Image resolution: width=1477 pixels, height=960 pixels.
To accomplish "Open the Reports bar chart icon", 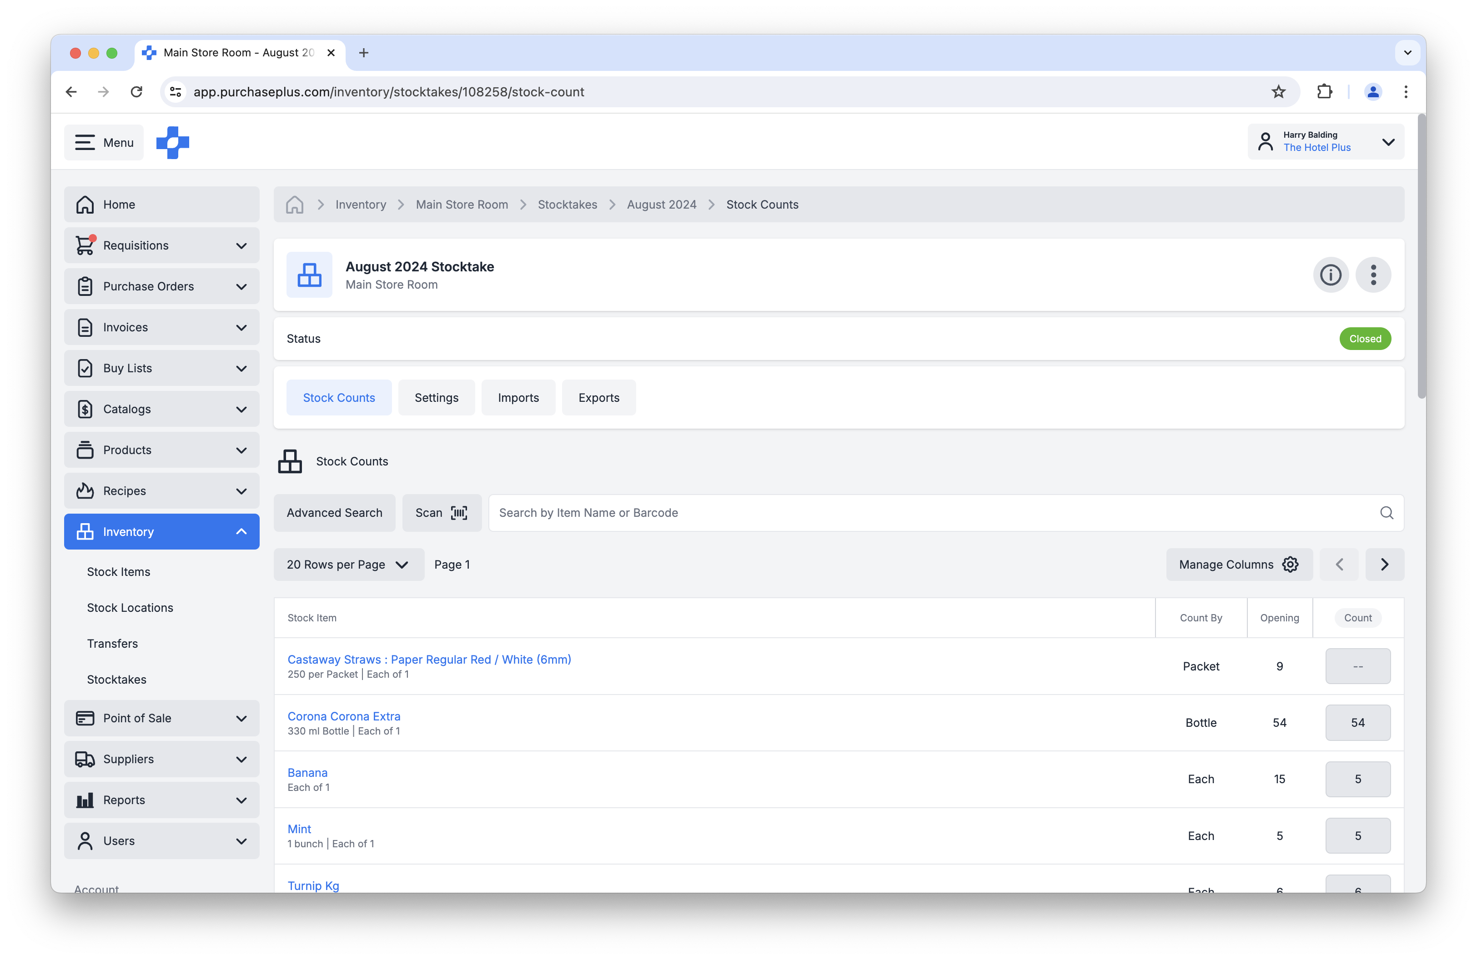I will pos(85,800).
